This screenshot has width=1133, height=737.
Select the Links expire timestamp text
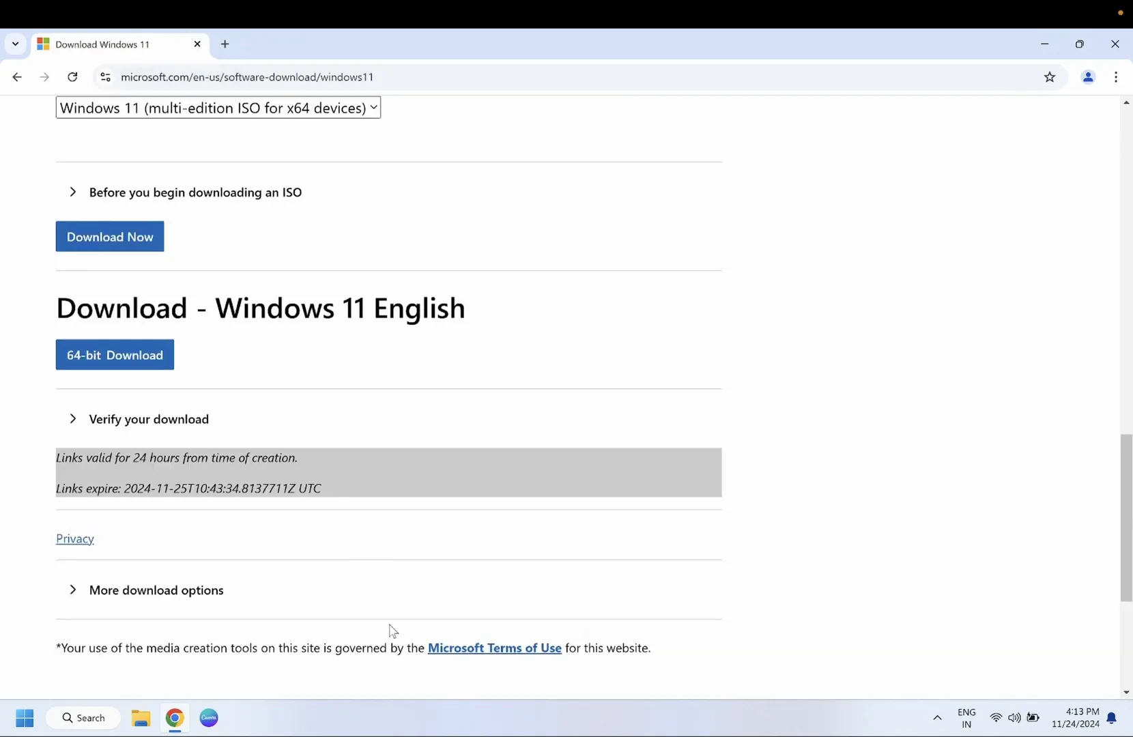(x=188, y=489)
